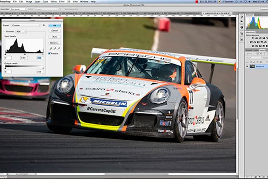Add a Channel Mixer adjustment icon

[x=265, y=42]
